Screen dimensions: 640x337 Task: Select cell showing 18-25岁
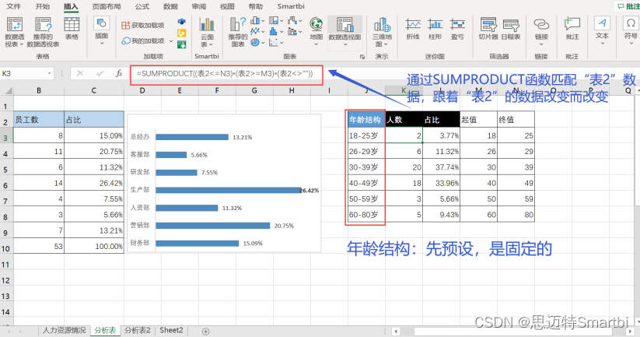click(366, 135)
